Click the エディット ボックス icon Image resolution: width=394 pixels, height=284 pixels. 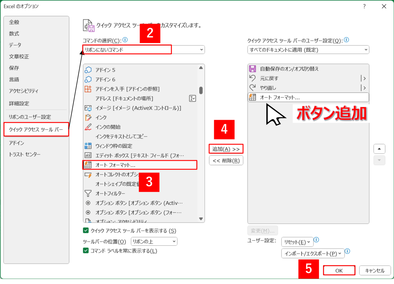tap(88, 155)
